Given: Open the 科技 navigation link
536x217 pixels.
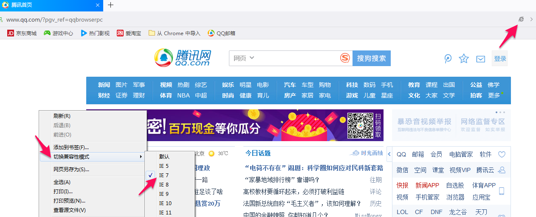Looking at the screenshot, I should [x=352, y=85].
